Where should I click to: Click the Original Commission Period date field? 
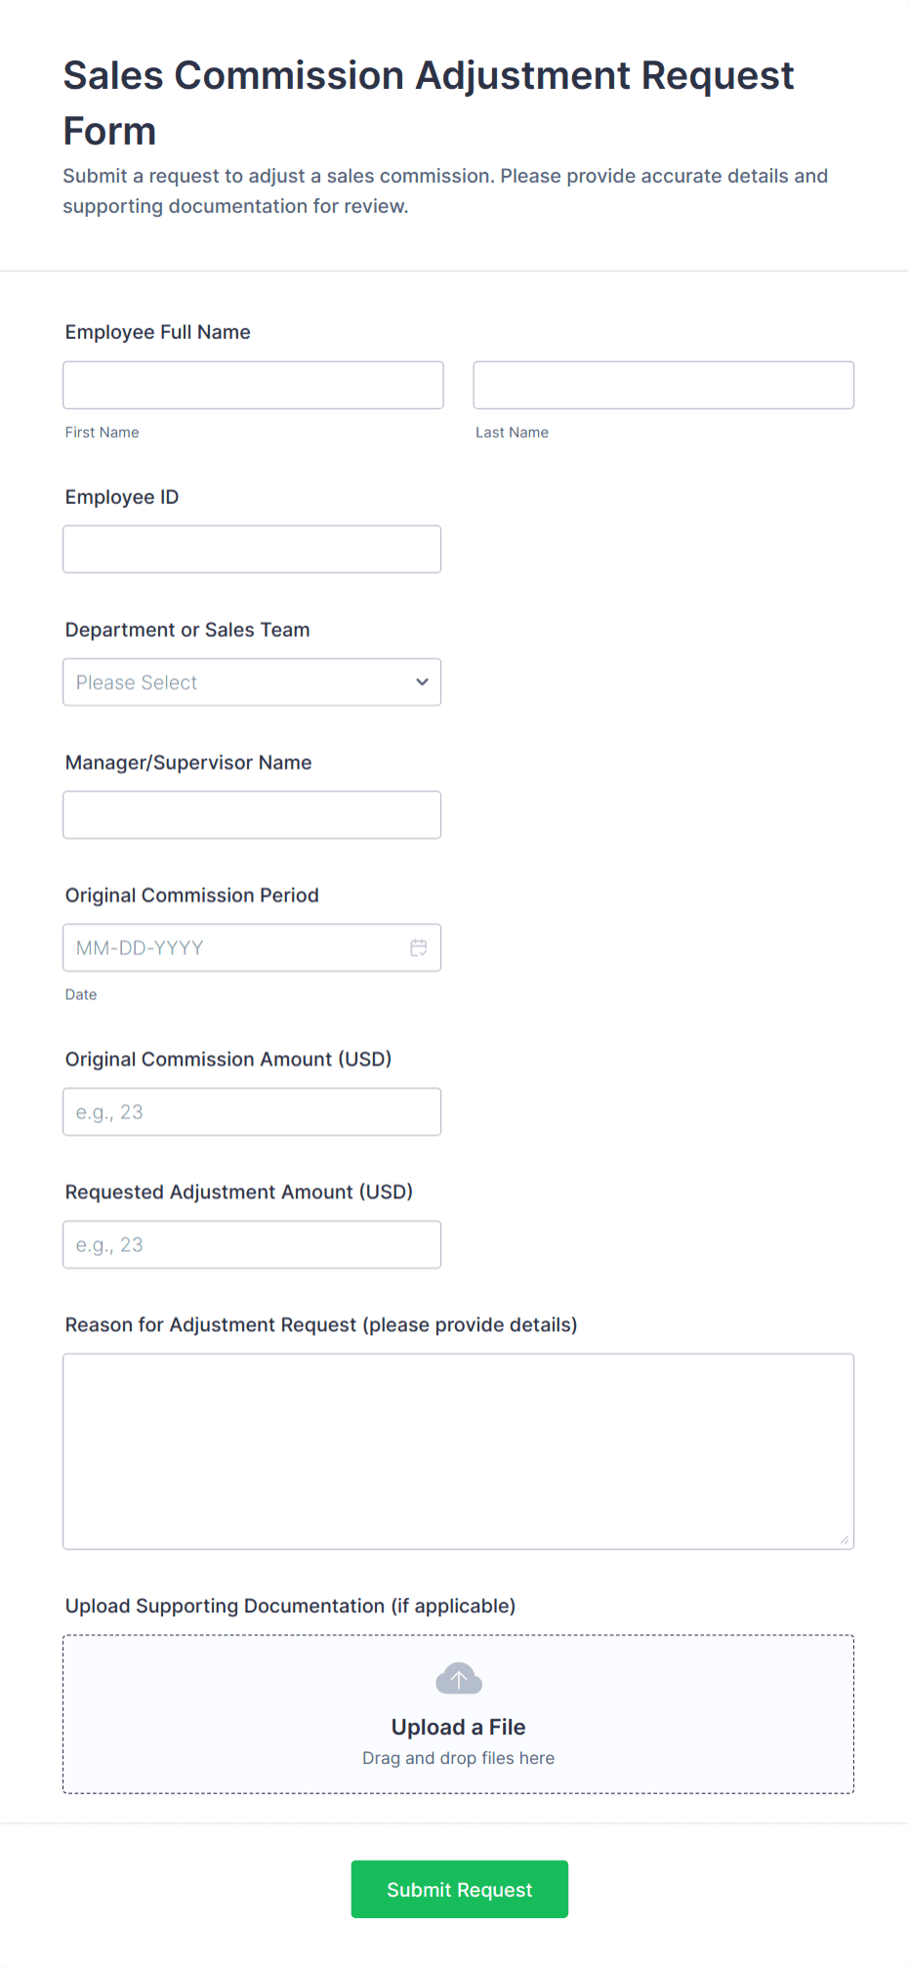tap(234, 946)
